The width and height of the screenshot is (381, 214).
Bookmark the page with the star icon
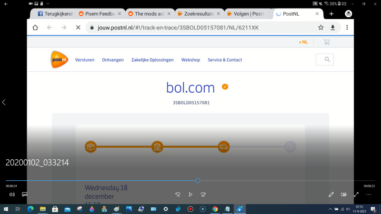321,28
